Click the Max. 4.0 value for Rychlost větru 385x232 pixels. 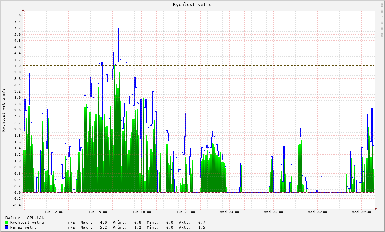pos(103,222)
